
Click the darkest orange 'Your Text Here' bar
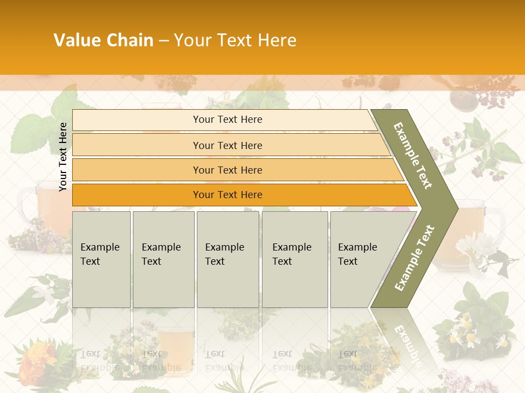[244, 195]
